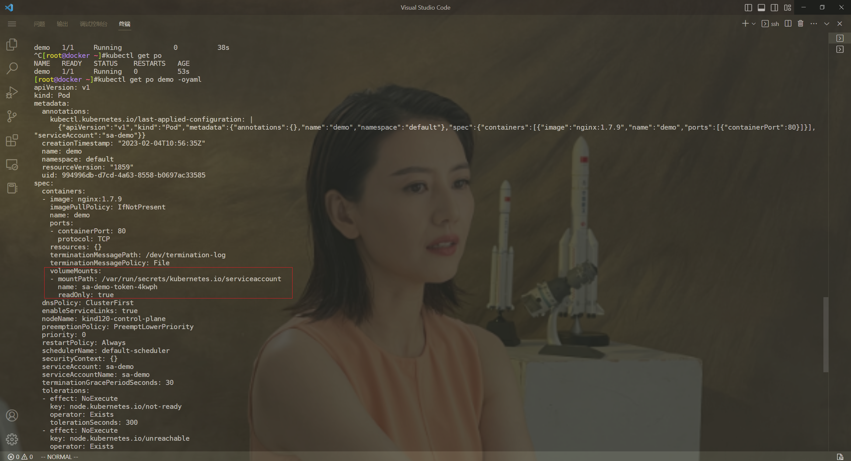Open the Extensions view
This screenshot has height=461, width=851.
click(x=12, y=140)
